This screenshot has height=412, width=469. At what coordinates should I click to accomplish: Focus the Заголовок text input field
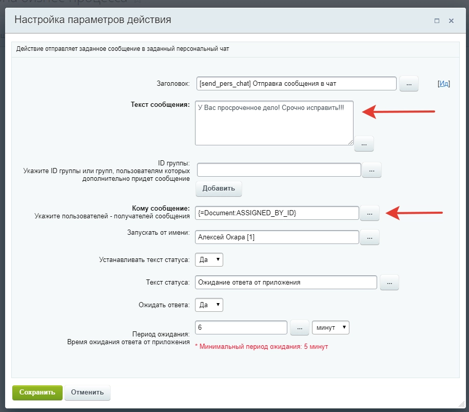point(296,83)
